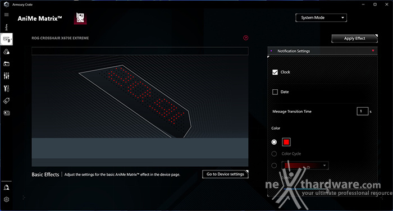The height and width of the screenshot is (211, 393).
Task: Click the Message Transition Time input field
Action: 363,111
